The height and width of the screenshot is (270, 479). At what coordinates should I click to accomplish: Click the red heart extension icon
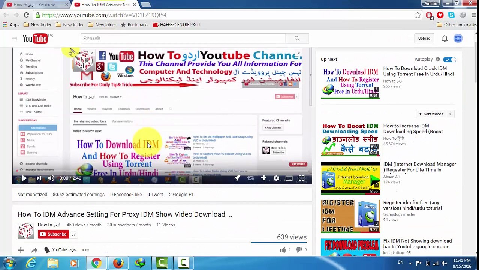[x=440, y=15]
